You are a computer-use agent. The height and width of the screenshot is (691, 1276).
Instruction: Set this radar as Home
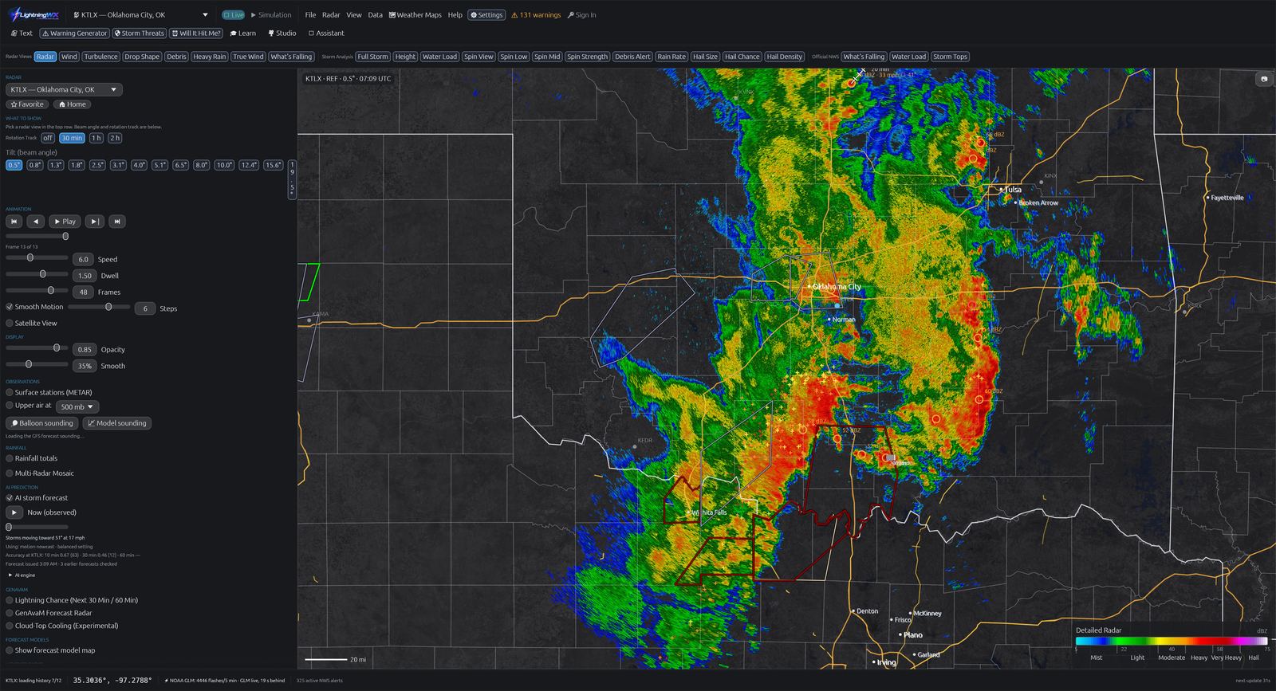[x=72, y=104]
